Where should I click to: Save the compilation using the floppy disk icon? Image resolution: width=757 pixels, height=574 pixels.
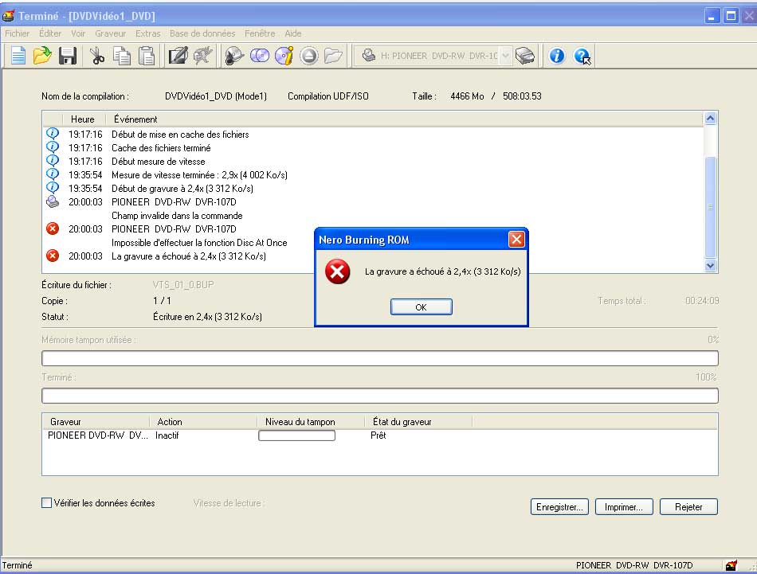pyautogui.click(x=68, y=56)
